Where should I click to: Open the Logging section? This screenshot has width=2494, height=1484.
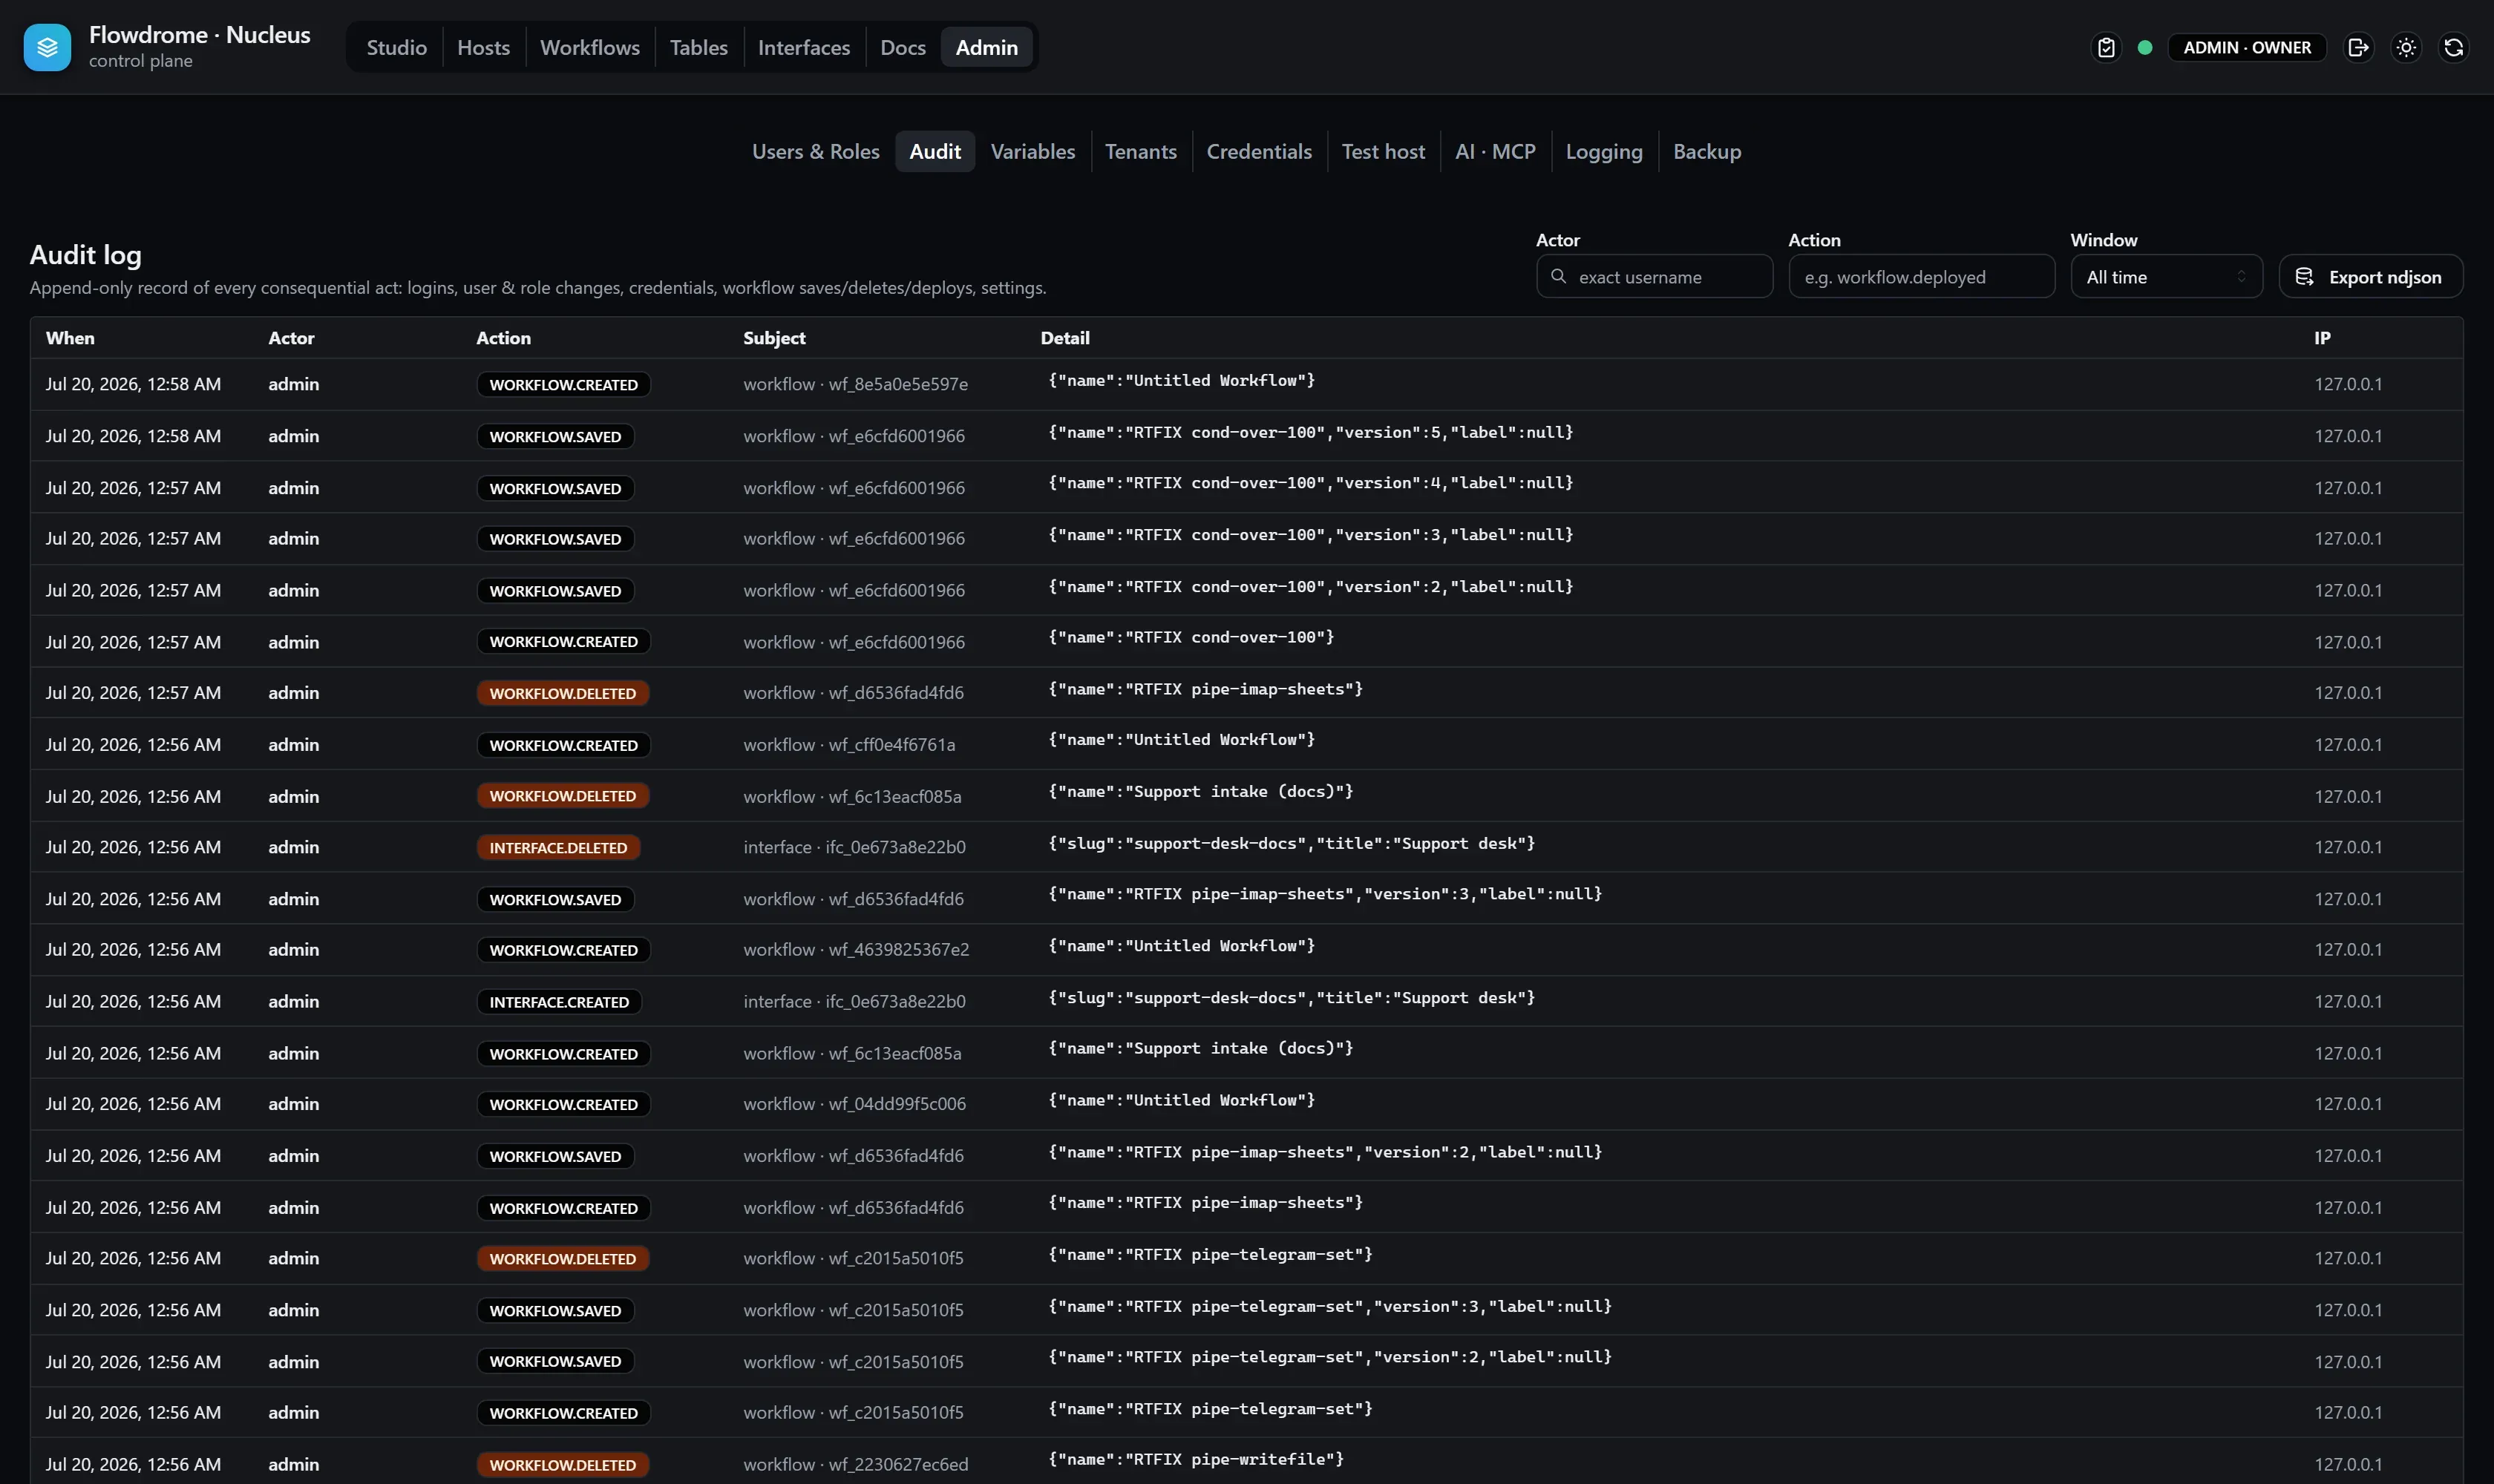point(1603,151)
